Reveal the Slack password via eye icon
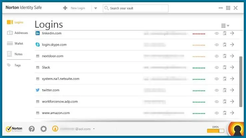The height and width of the screenshot is (138, 246). point(217,68)
